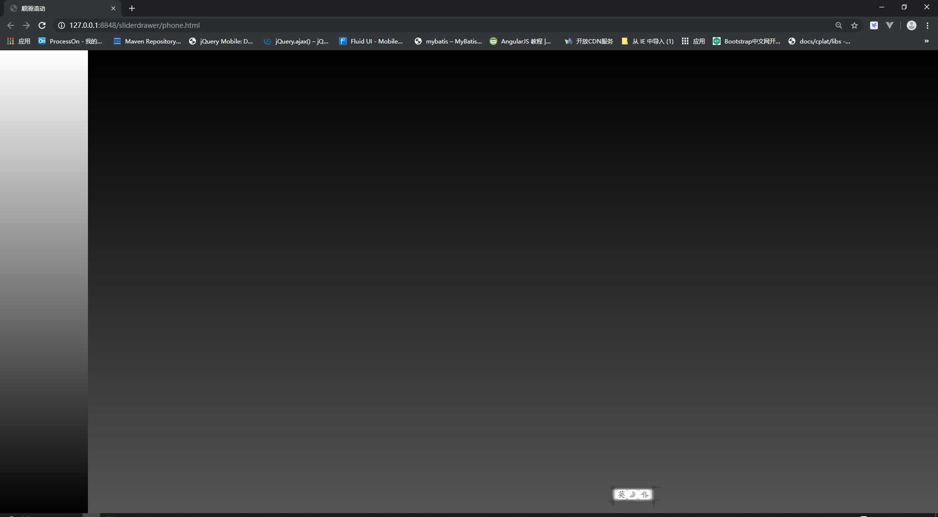
Task: Bookmark this page with the star icon
Action: pyautogui.click(x=854, y=25)
